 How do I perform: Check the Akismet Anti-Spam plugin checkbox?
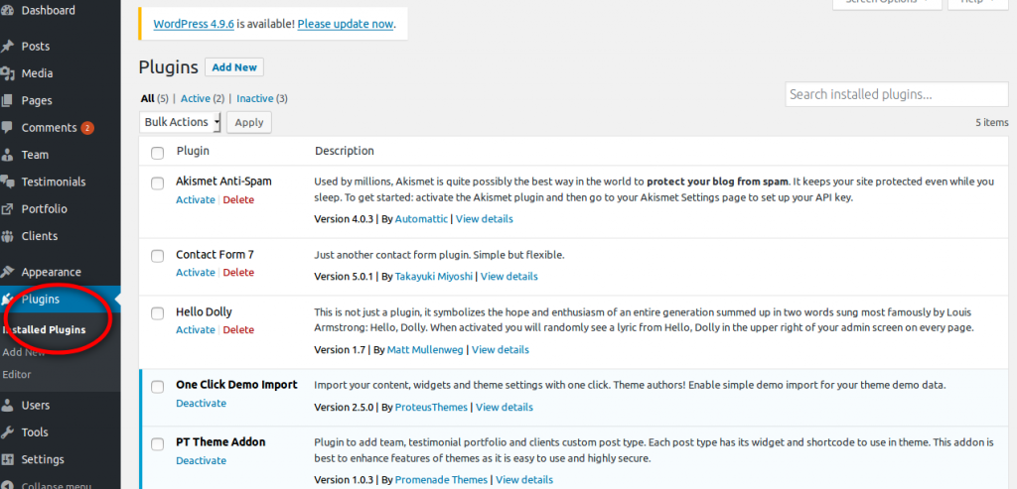pos(157,183)
